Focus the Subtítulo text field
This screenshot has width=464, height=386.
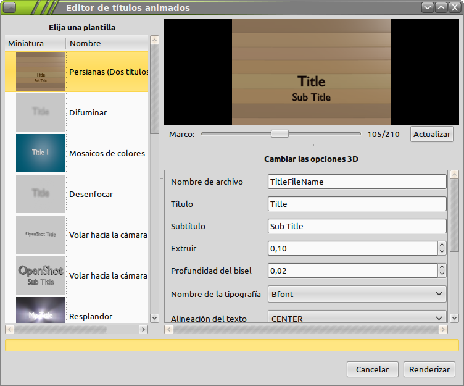357,226
